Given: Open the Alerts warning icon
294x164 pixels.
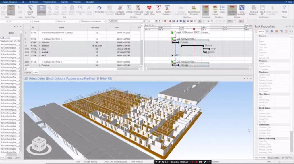Looking at the screenshot, I should 158,9.
